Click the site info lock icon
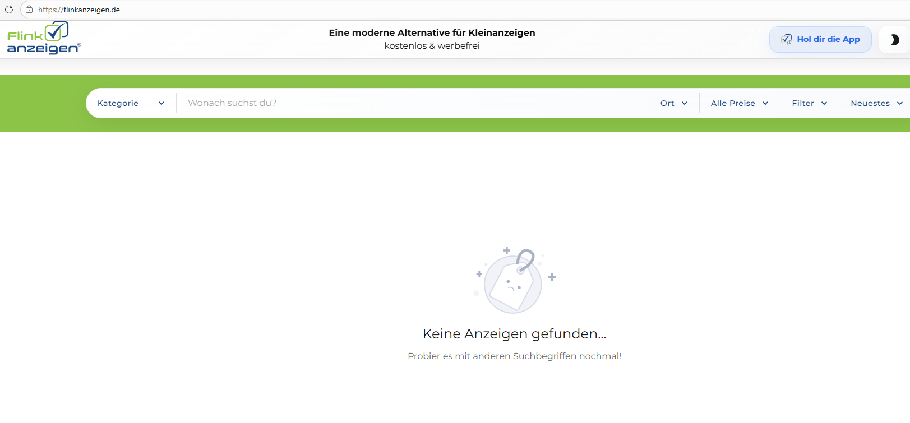Screen dimensions: 910x423 click(29, 10)
